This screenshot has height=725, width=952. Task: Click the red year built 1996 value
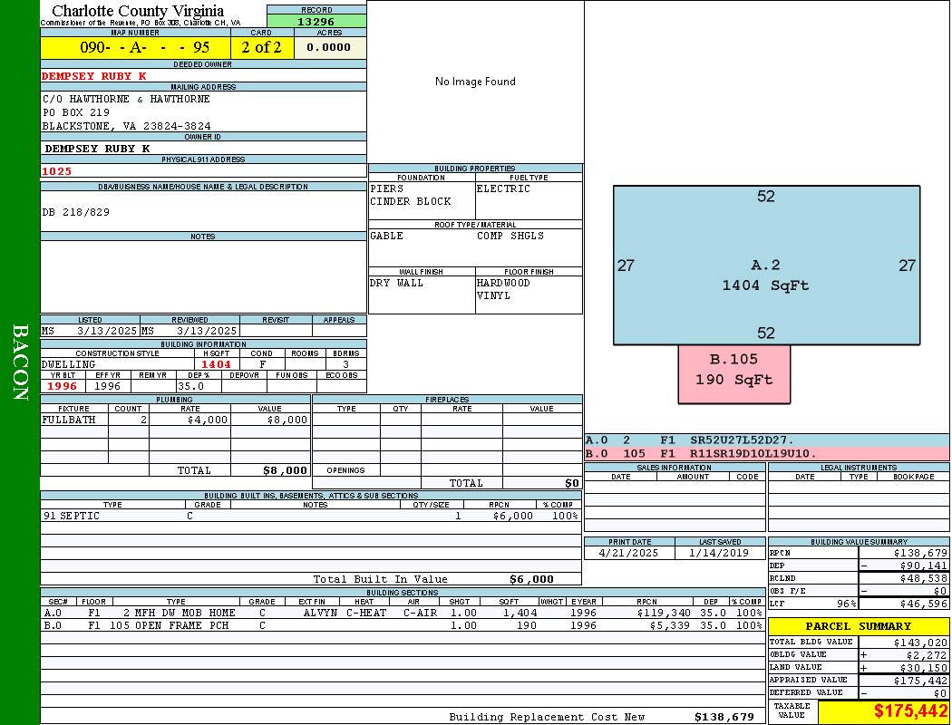(63, 386)
